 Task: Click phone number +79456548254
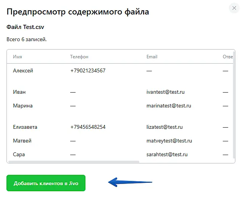[x=88, y=127]
